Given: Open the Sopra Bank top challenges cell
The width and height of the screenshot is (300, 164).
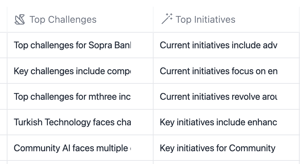Looking at the screenshot, I should [x=73, y=45].
